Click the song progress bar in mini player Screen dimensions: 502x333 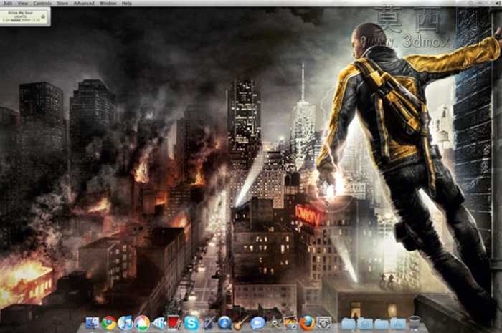[x=21, y=20]
